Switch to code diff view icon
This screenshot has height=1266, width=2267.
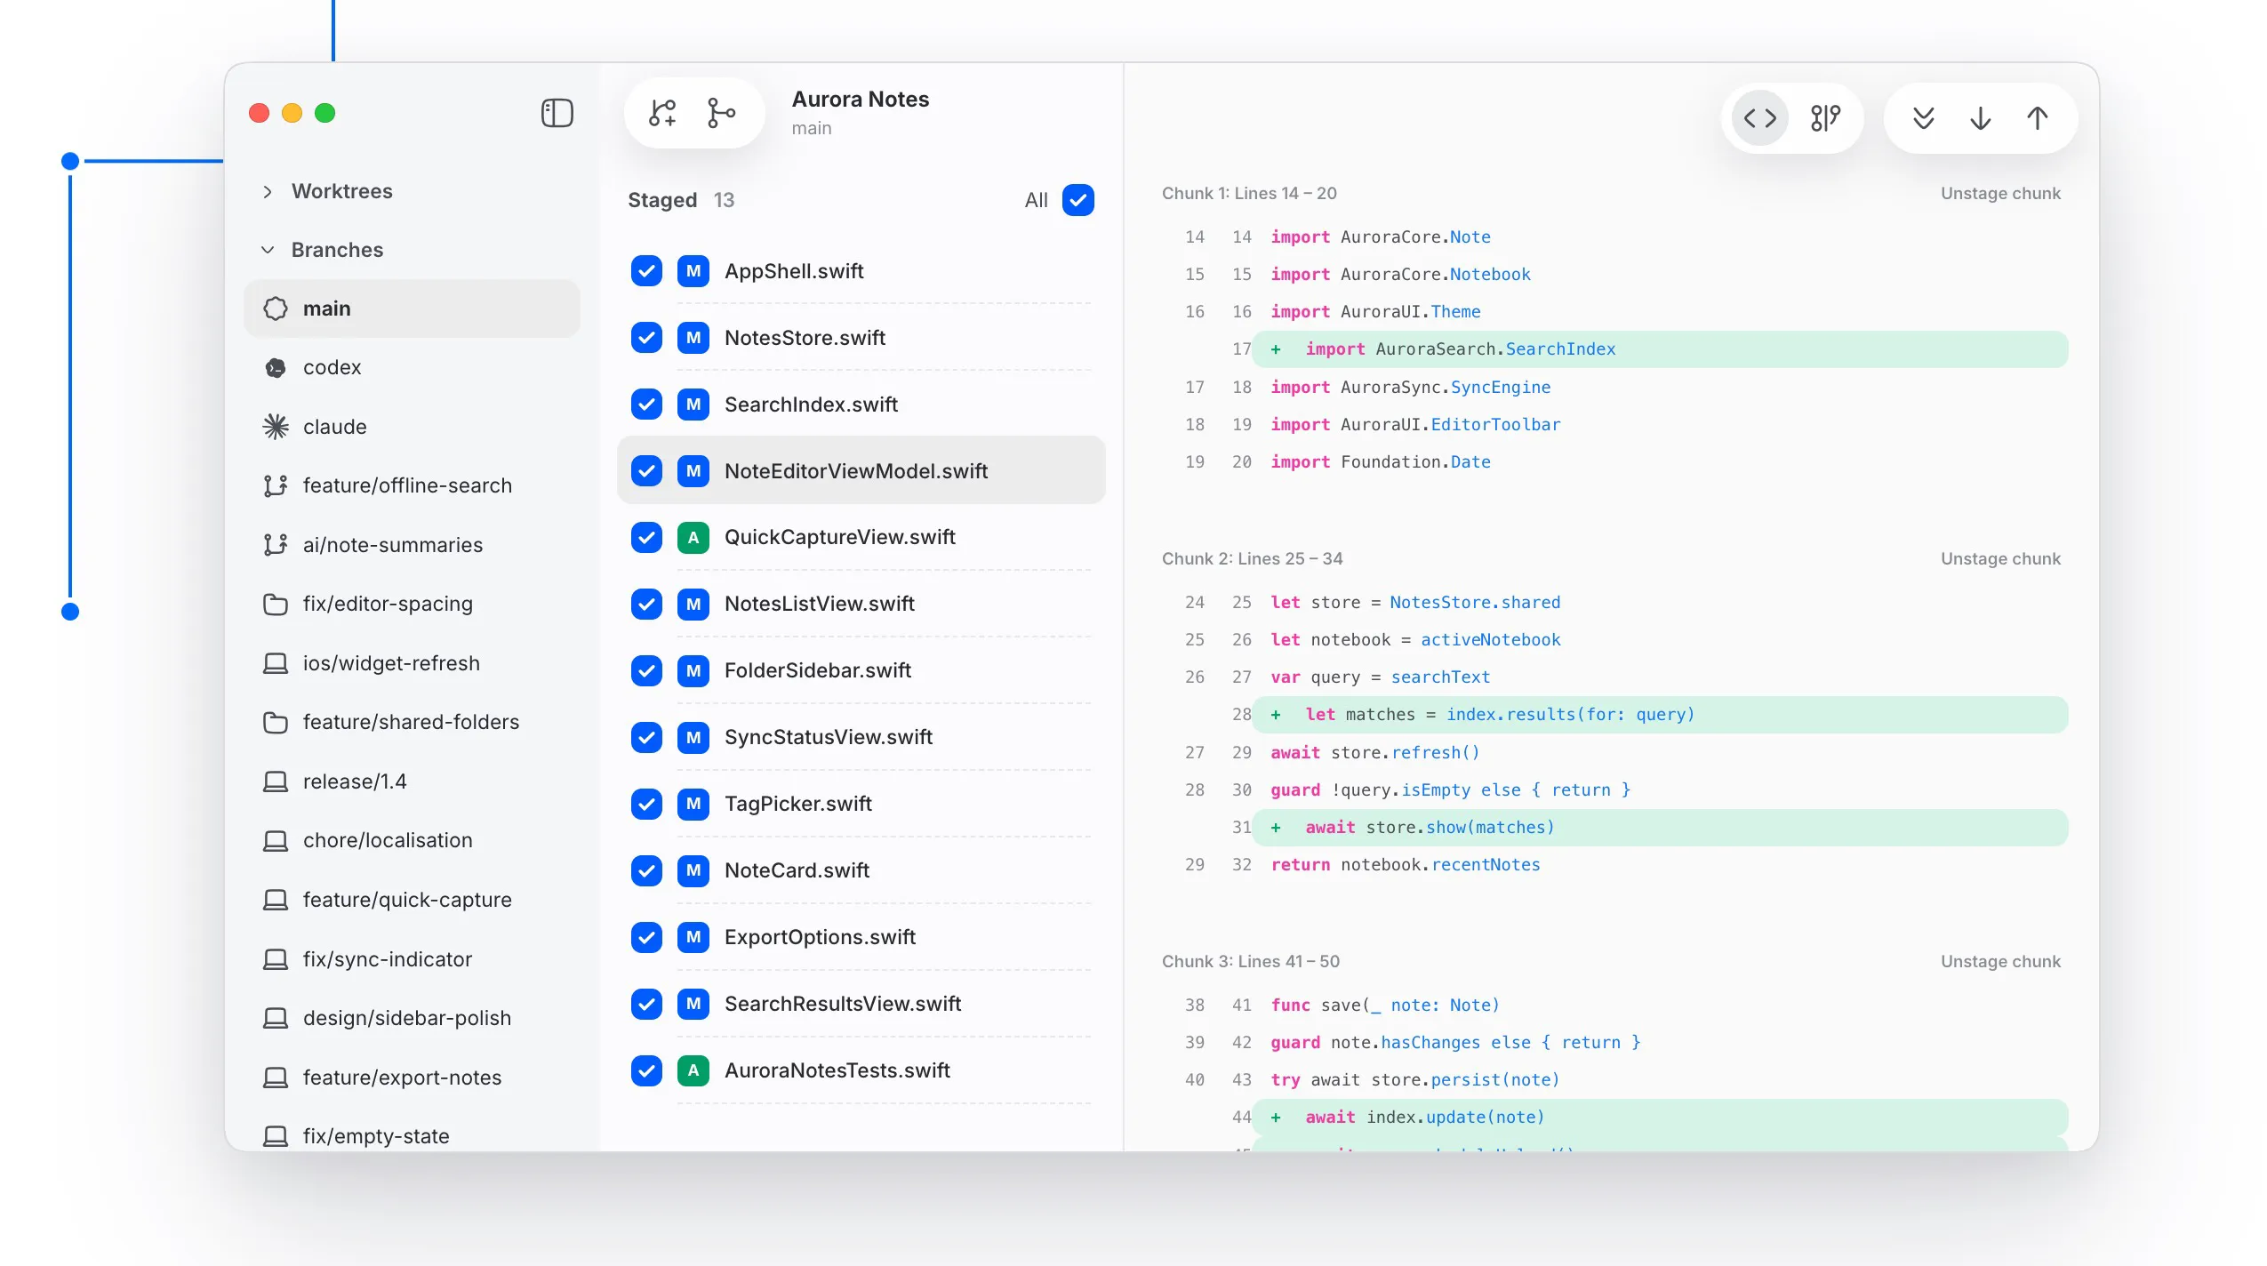click(1759, 117)
